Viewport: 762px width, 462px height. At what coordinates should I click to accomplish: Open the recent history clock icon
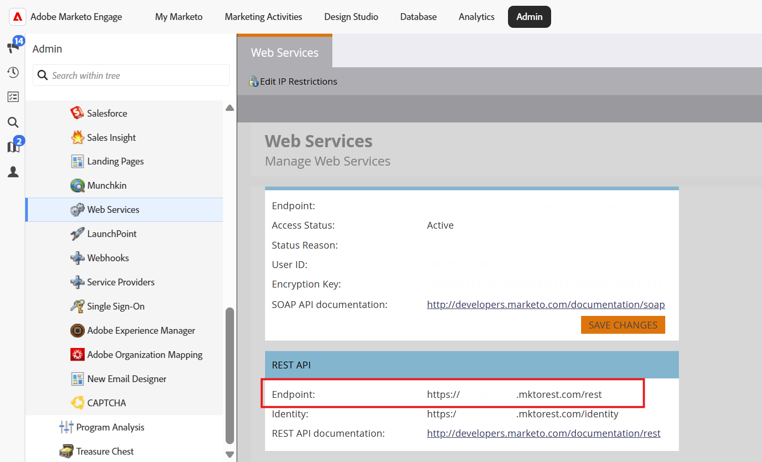tap(13, 73)
